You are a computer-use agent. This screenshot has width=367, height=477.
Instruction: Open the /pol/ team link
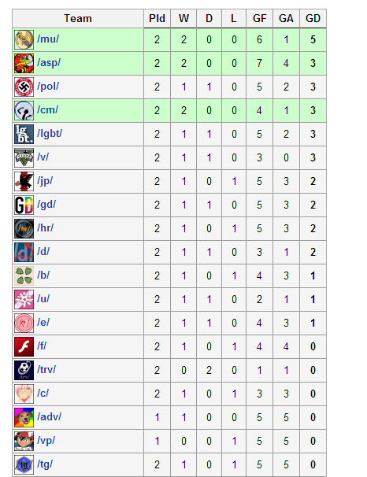(x=48, y=87)
